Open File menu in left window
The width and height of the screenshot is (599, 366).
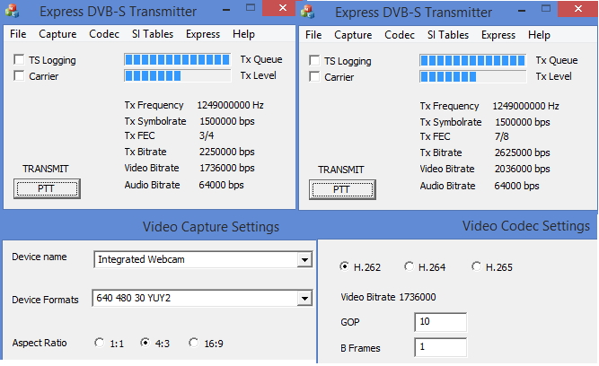point(18,34)
